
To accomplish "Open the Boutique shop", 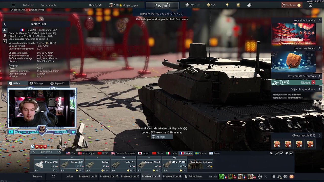I will pos(291,5).
